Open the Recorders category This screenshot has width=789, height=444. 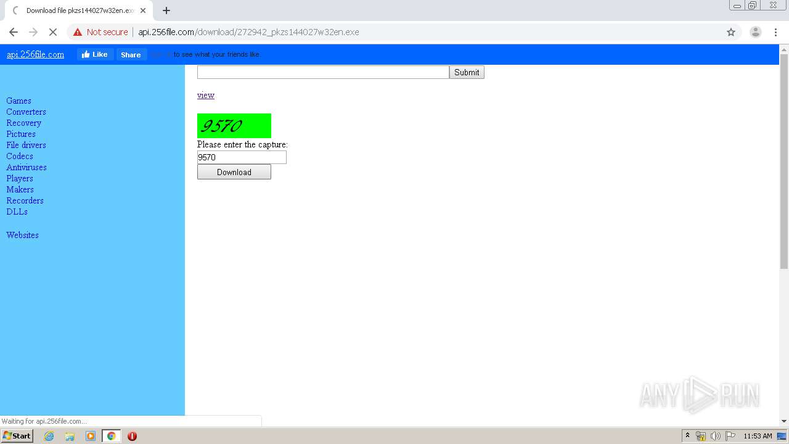point(25,200)
